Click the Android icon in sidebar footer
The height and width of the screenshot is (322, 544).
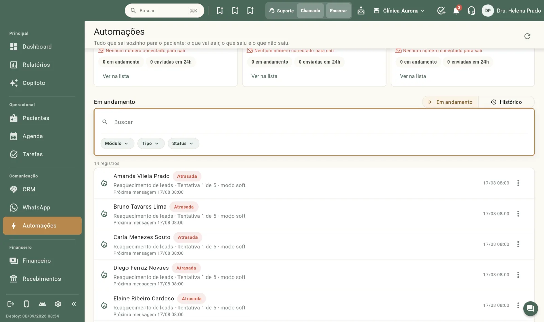(x=42, y=304)
